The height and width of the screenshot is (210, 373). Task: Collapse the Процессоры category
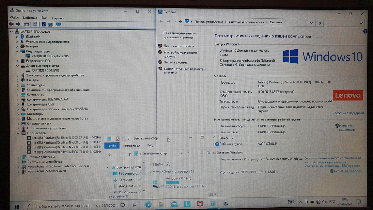pos(18,133)
